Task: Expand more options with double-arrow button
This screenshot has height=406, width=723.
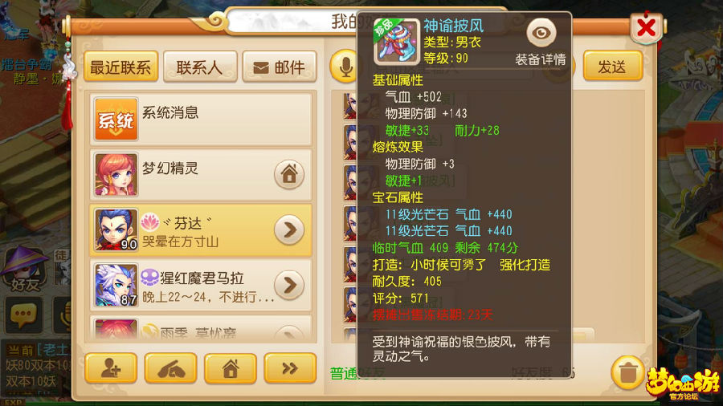Action: (290, 368)
